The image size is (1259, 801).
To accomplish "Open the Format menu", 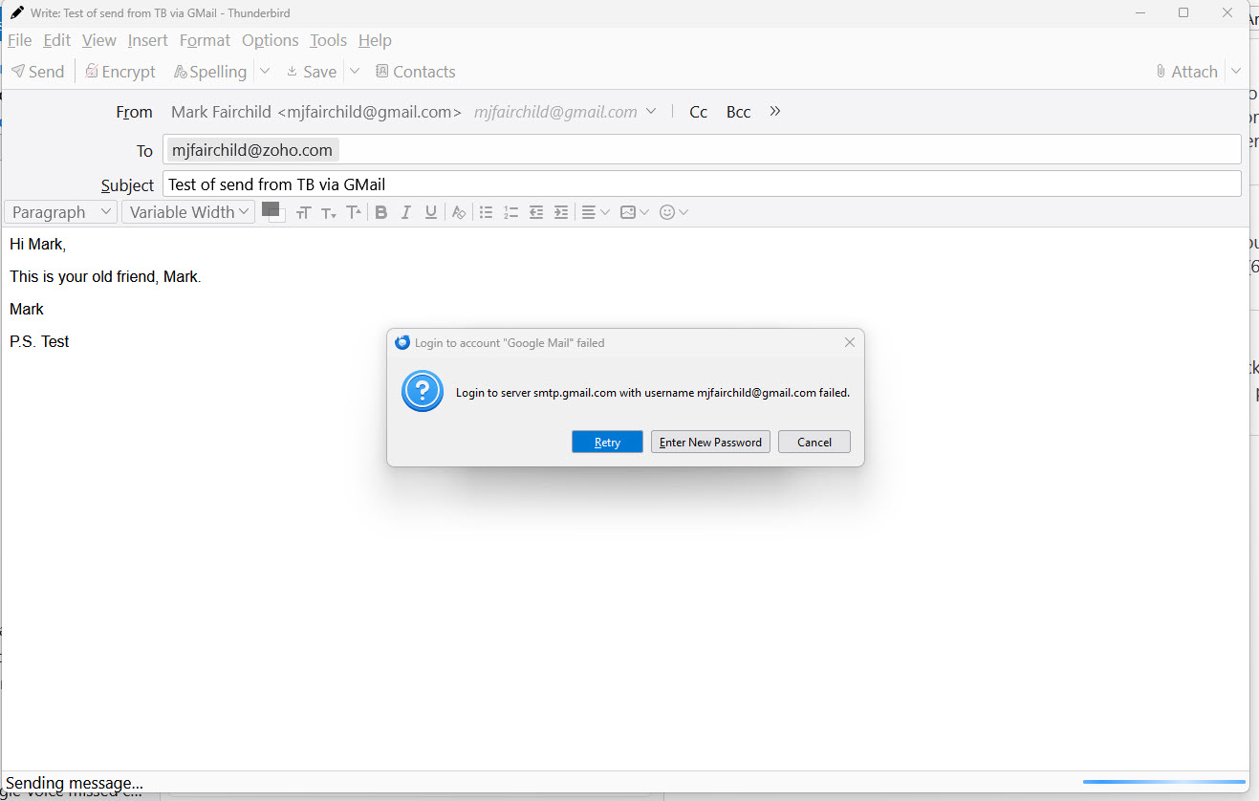I will click(205, 40).
